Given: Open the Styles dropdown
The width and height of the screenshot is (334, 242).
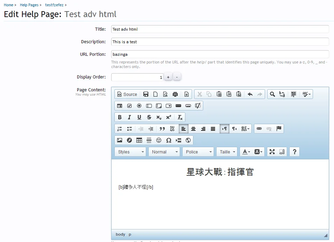Looking at the screenshot, I should pyautogui.click(x=130, y=152).
